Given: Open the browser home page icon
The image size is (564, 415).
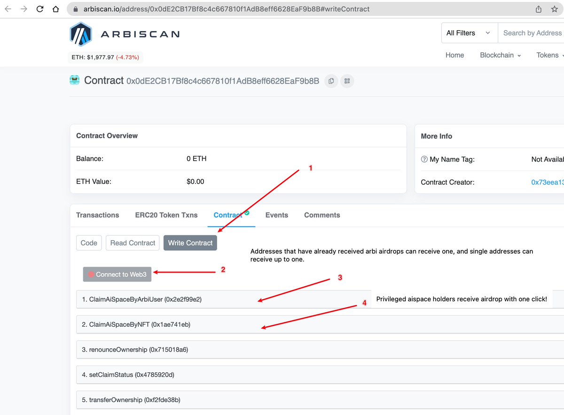Looking at the screenshot, I should click(55, 9).
